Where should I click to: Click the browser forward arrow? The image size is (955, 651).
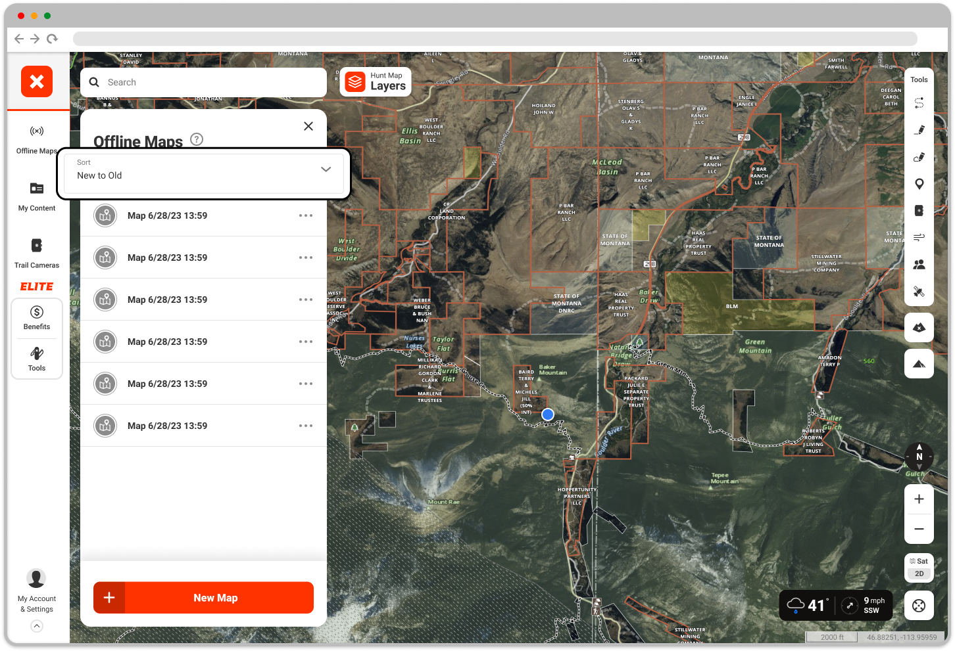click(x=35, y=39)
